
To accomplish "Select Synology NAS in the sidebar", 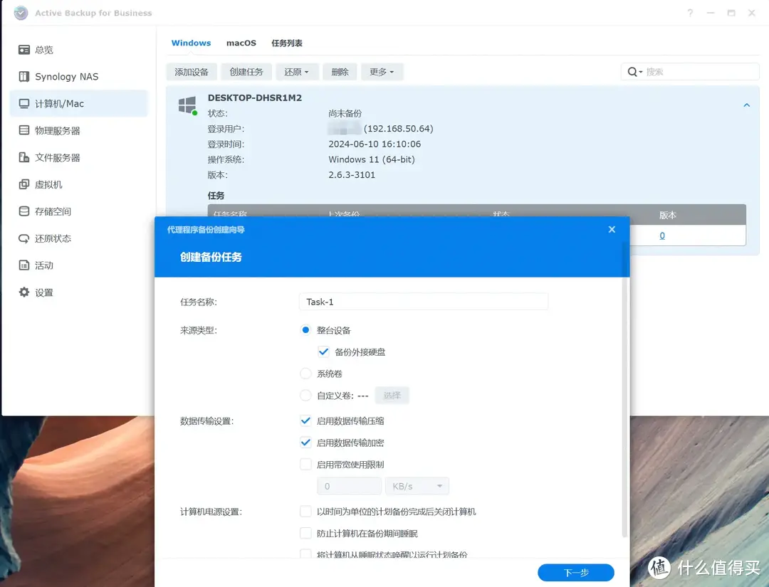I will pyautogui.click(x=63, y=76).
